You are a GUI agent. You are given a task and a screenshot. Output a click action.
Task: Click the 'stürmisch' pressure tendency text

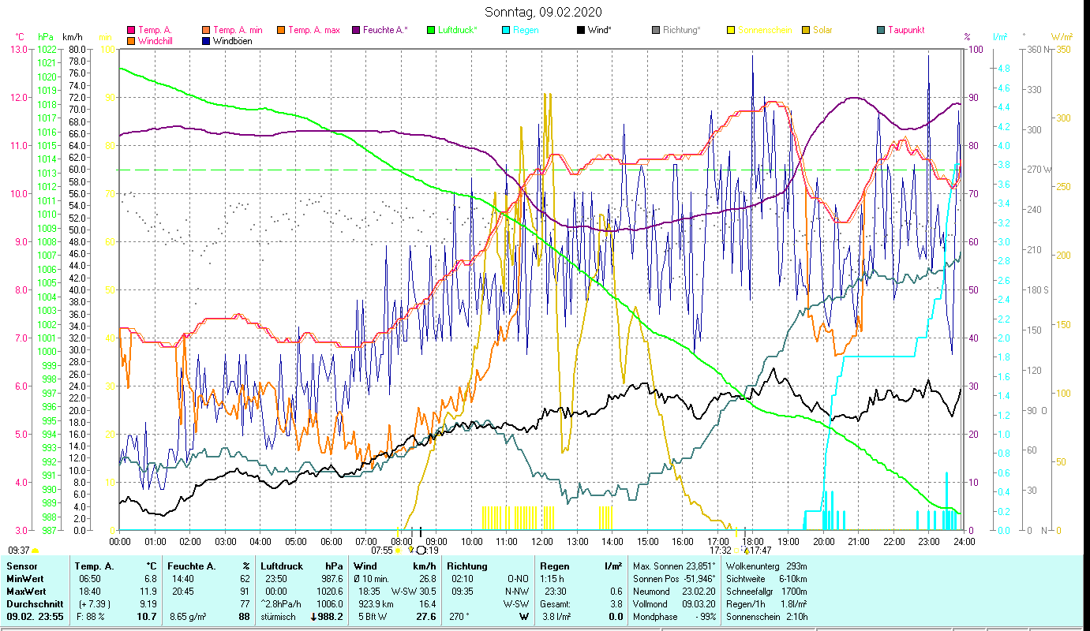(x=279, y=617)
